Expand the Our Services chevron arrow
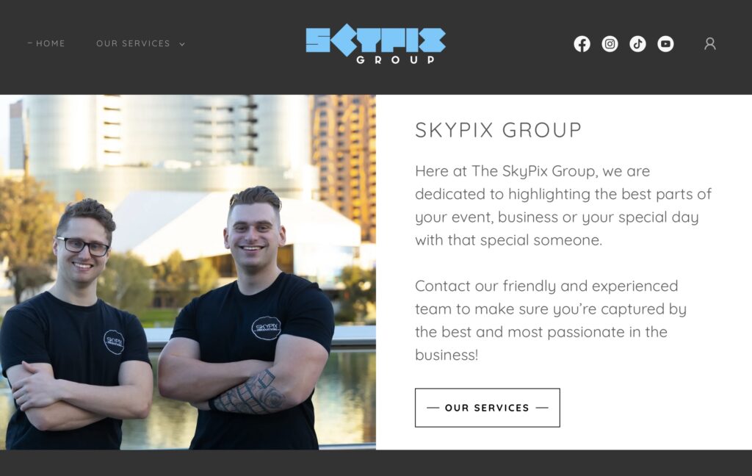Viewport: 752px width, 476px height. (182, 44)
